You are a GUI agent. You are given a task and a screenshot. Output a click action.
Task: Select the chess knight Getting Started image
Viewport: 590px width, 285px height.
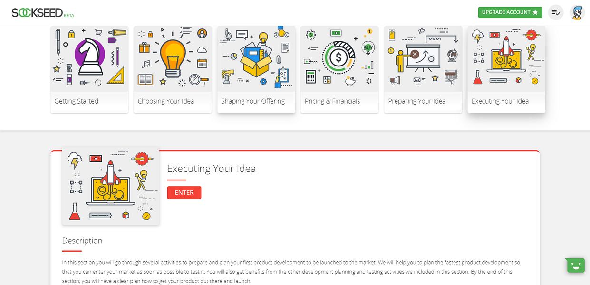pos(89,58)
